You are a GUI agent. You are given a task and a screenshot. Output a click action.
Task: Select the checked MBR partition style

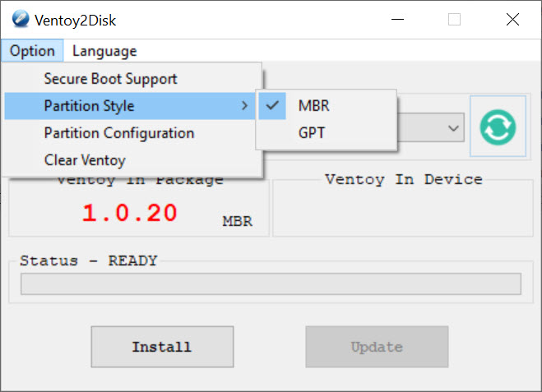(326, 106)
